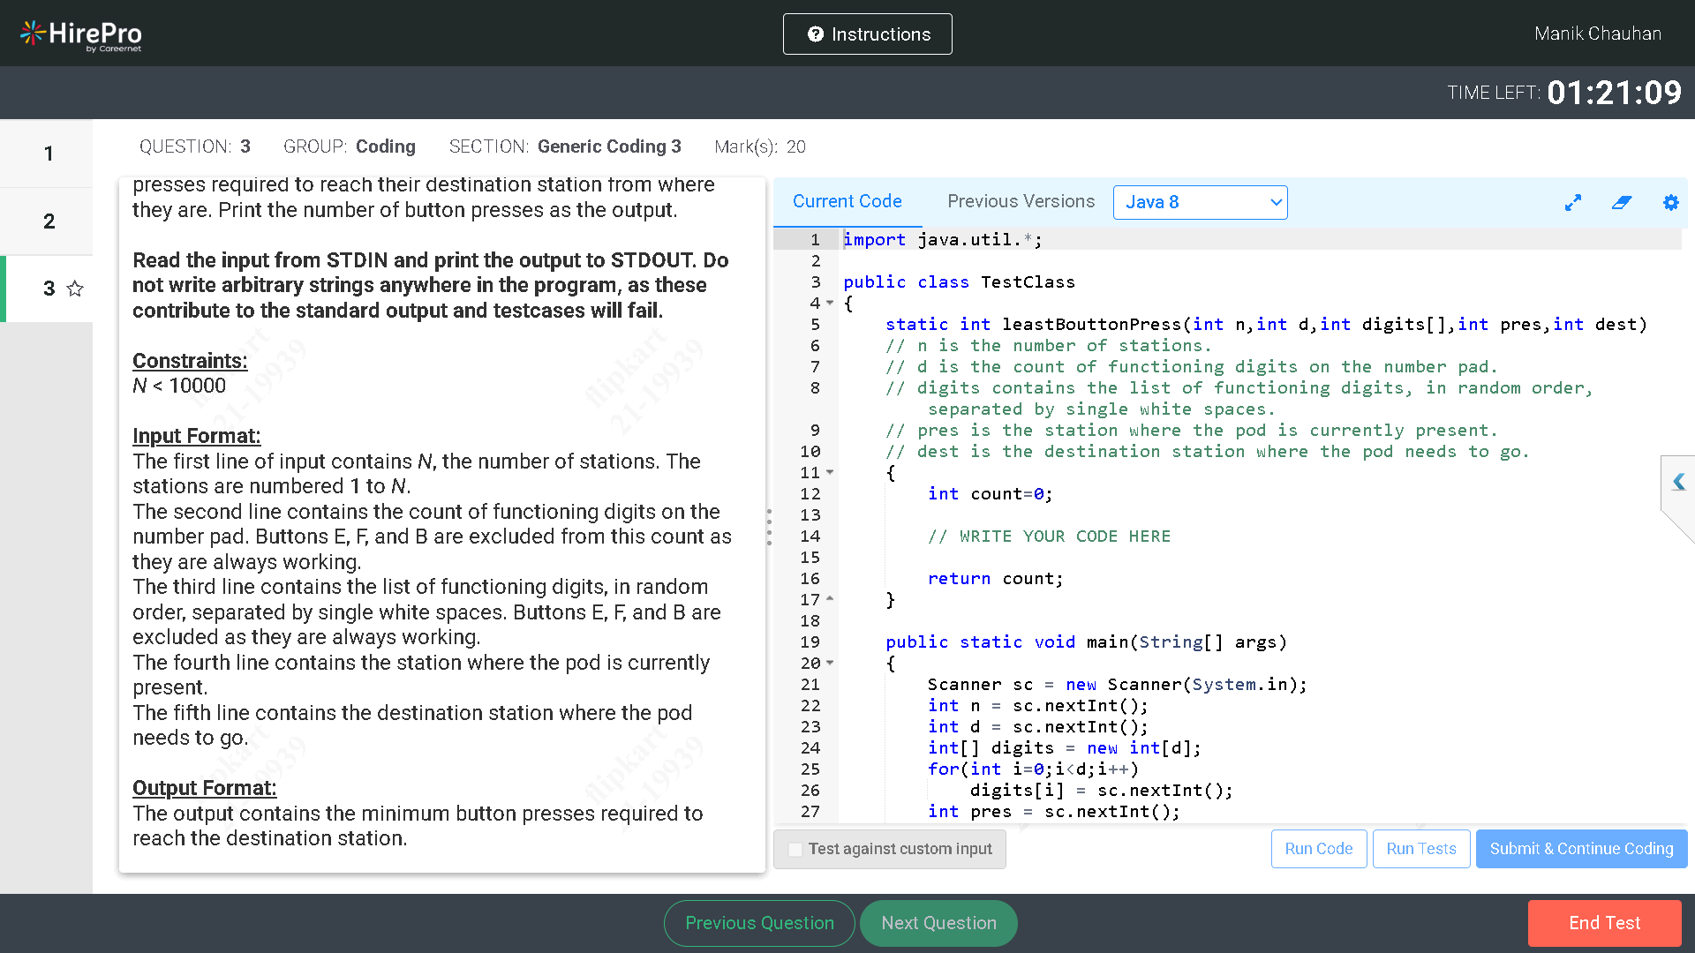This screenshot has height=953, width=1695.
Task: Click 'Scanner sc = new Scanner(System.in);' line
Action: [x=1117, y=685]
